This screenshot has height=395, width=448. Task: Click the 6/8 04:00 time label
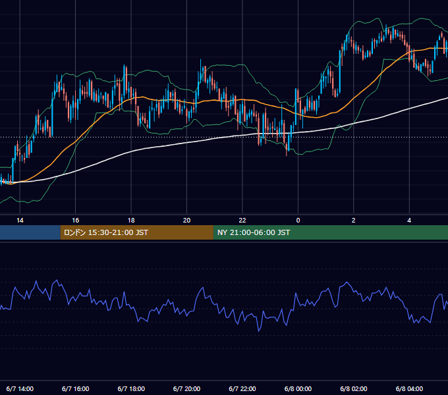click(x=409, y=388)
